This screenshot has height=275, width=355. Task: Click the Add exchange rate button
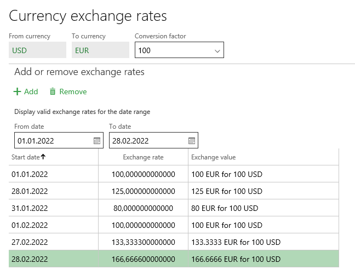point(26,92)
